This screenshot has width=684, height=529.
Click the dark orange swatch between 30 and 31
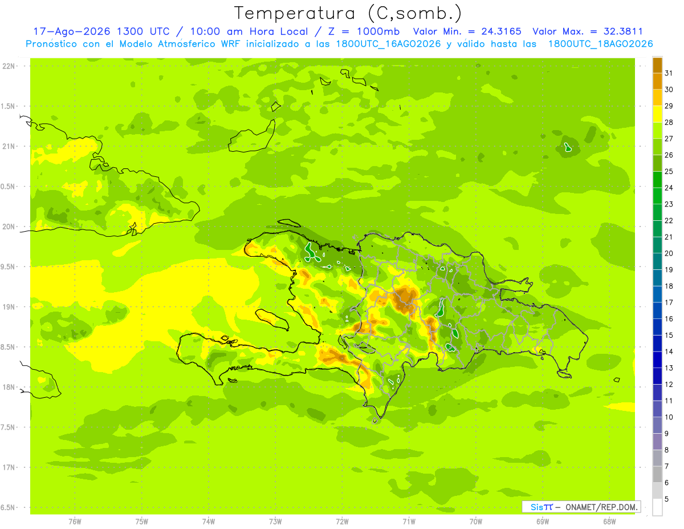pos(657,81)
